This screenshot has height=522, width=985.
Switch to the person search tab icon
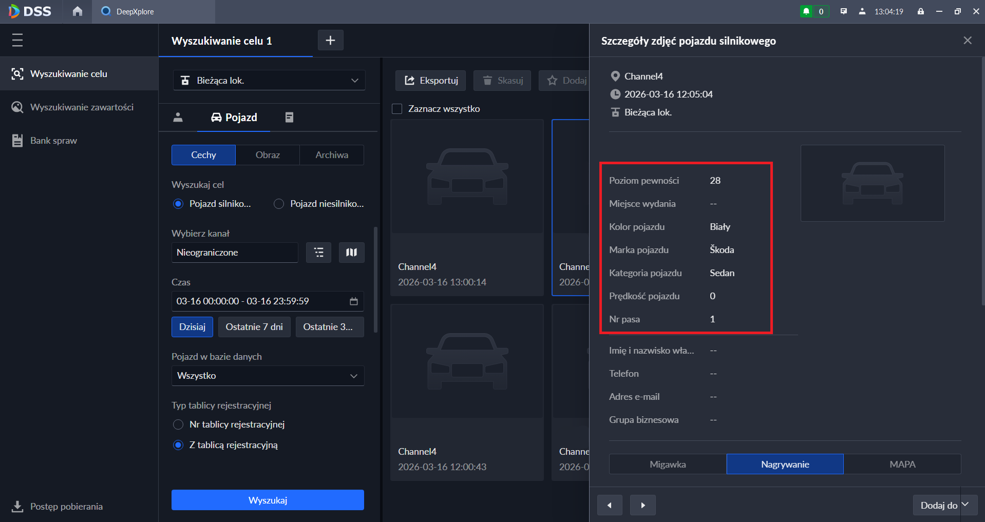tap(178, 118)
